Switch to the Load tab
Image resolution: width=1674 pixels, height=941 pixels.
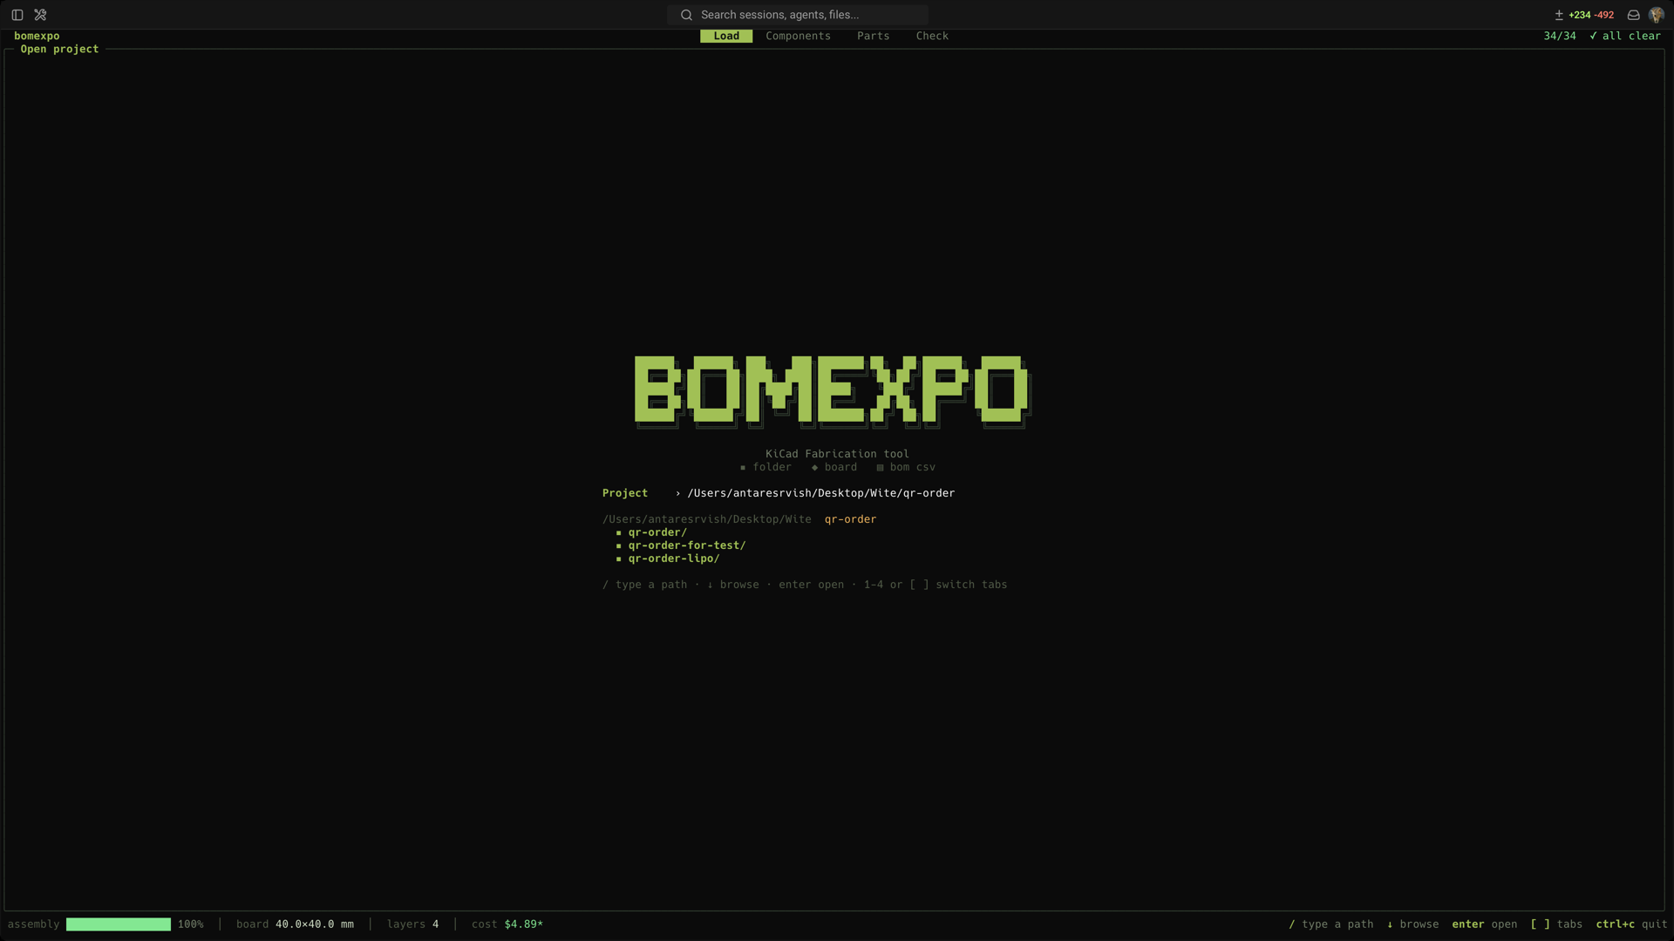(726, 36)
